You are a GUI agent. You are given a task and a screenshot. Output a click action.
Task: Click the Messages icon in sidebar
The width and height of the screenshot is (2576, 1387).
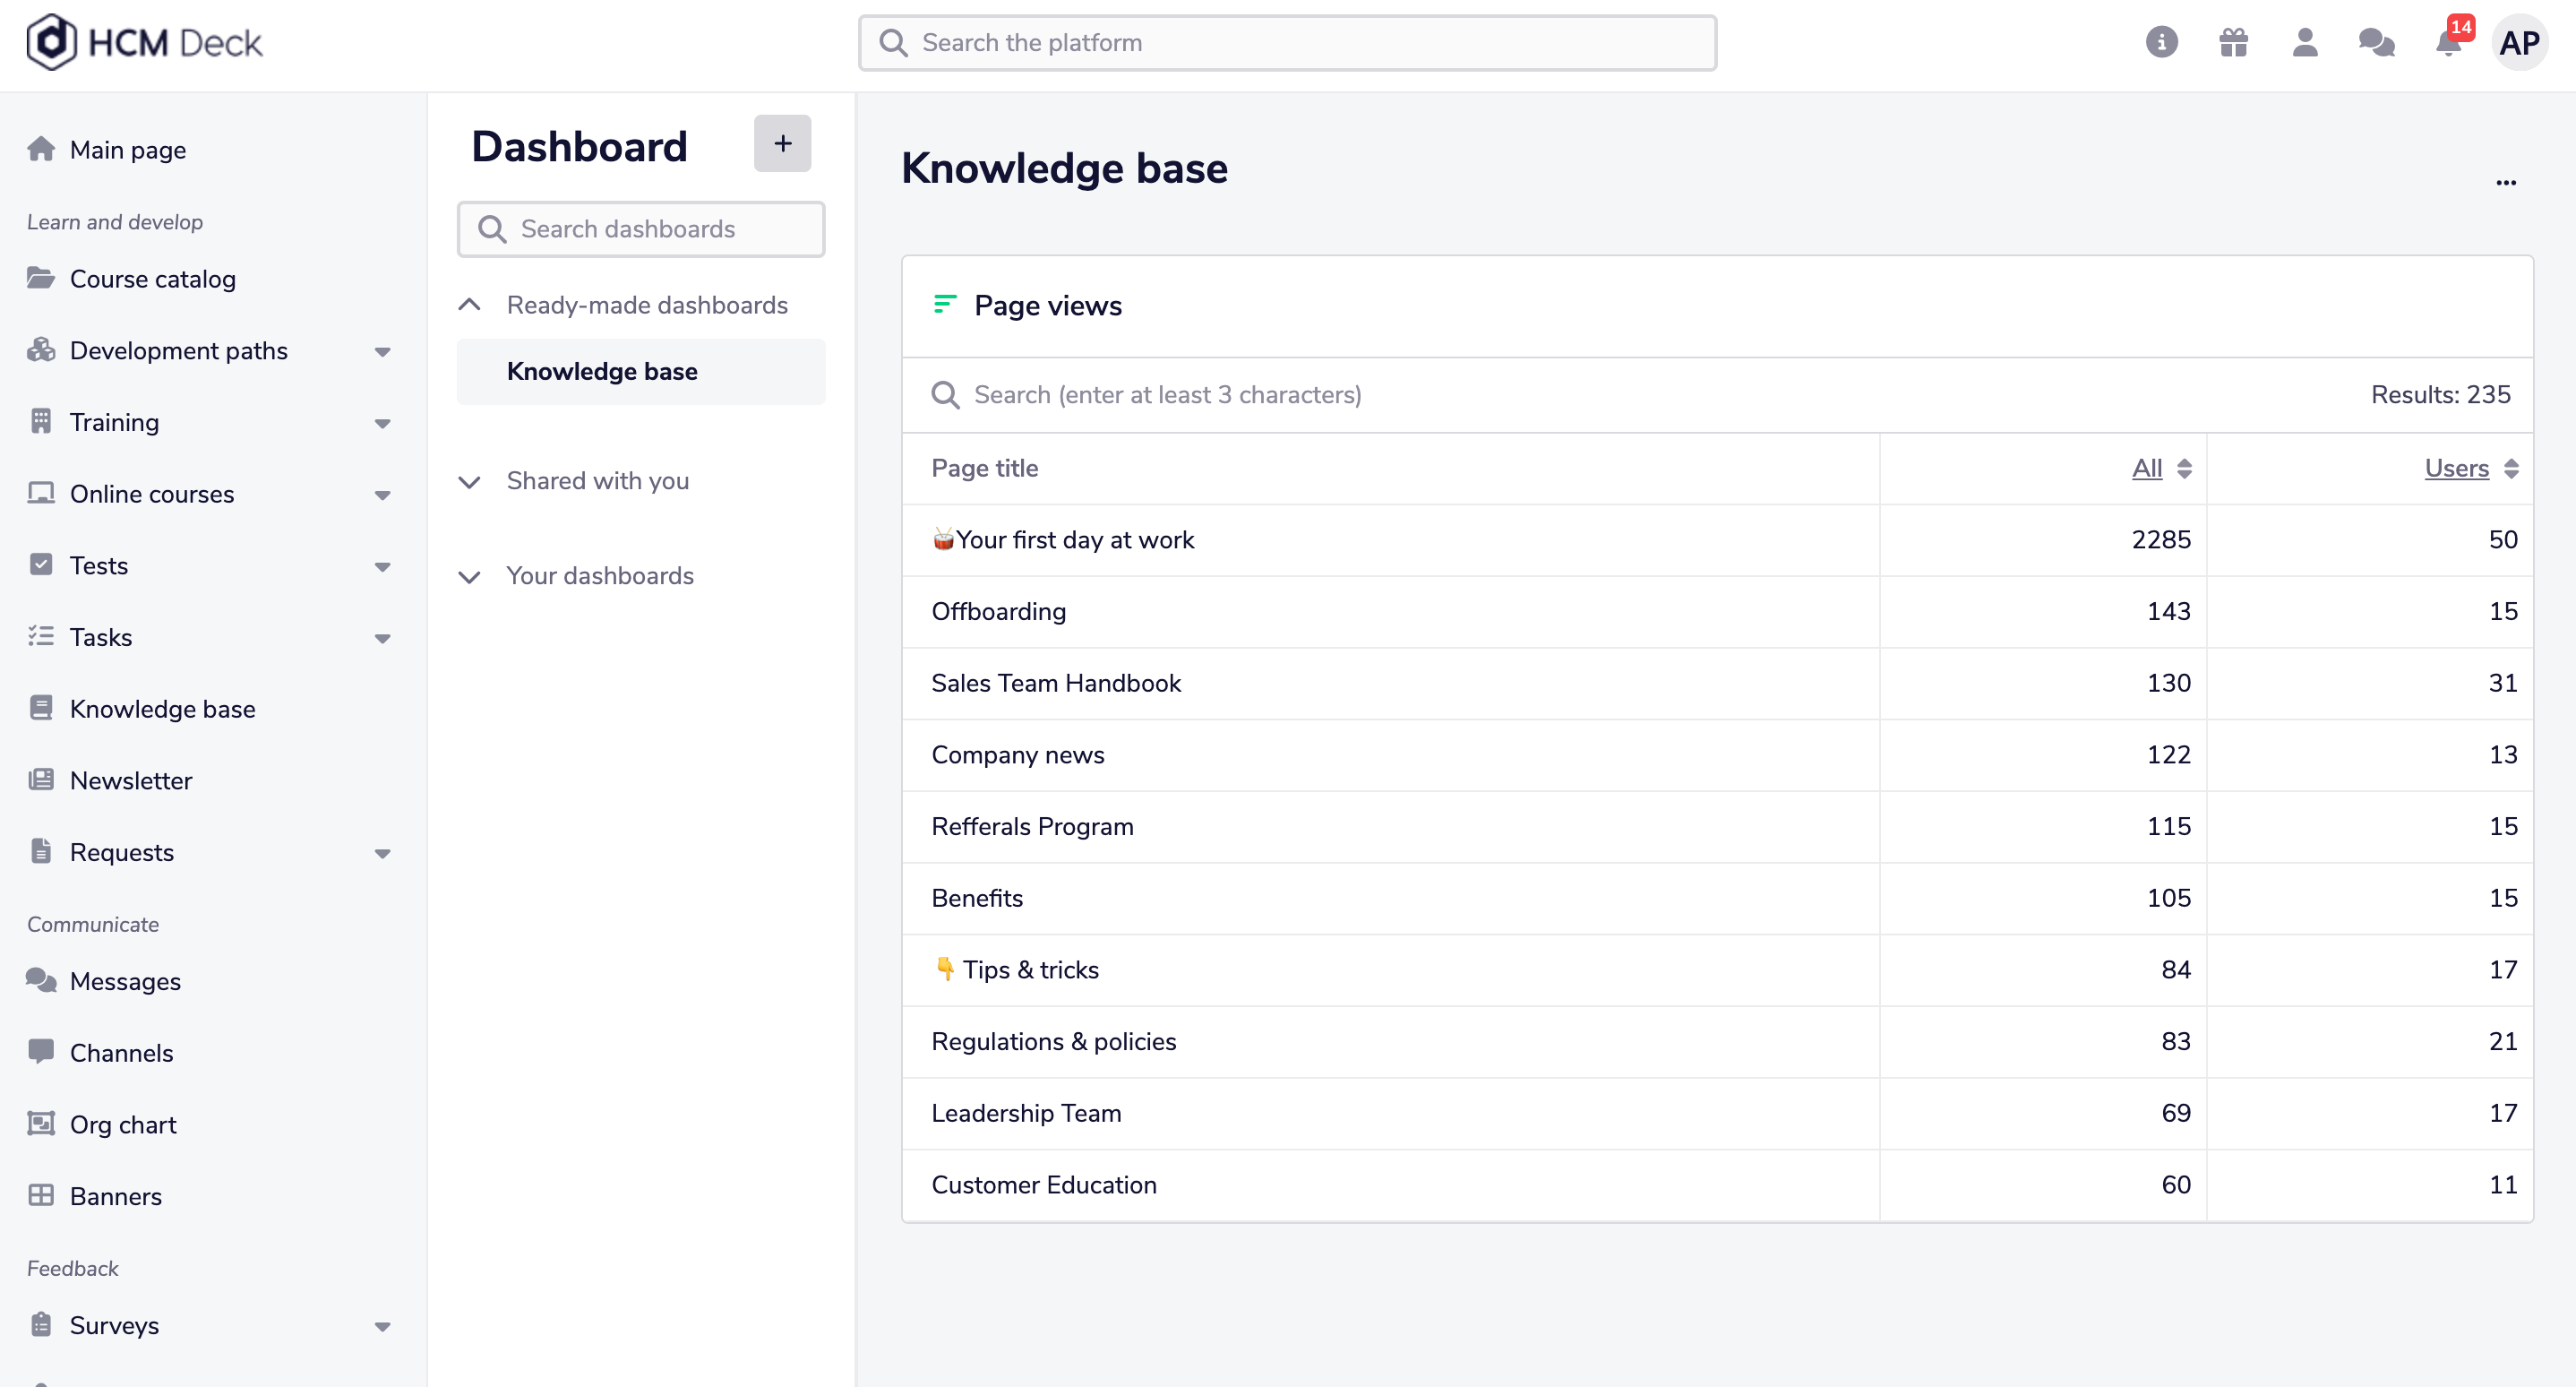pyautogui.click(x=41, y=980)
